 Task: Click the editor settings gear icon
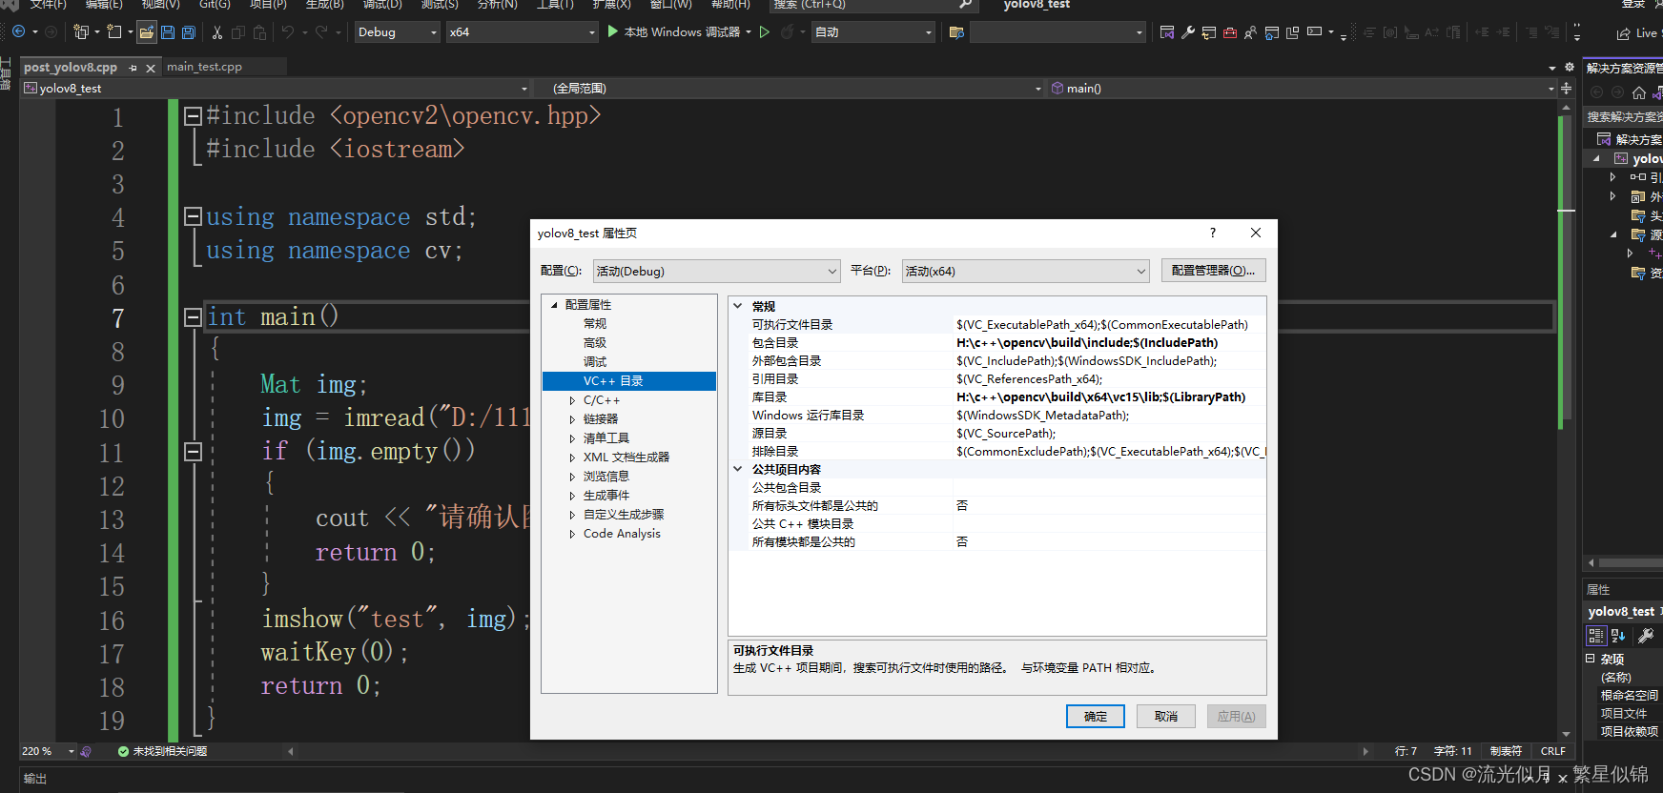tap(1570, 67)
